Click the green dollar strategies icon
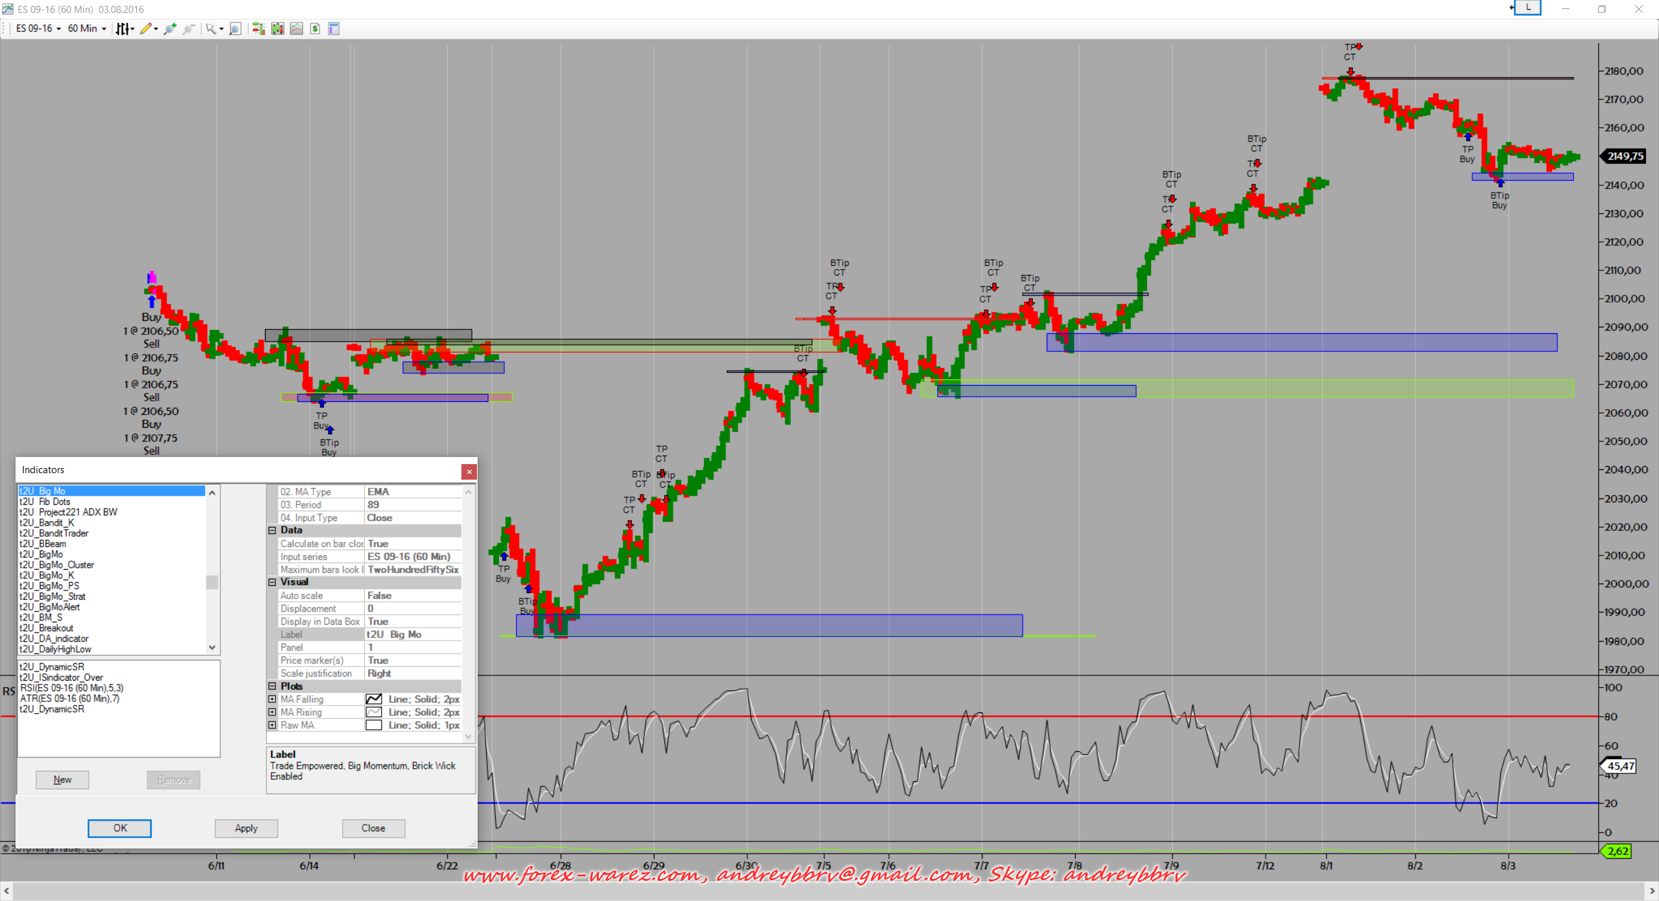 [315, 29]
